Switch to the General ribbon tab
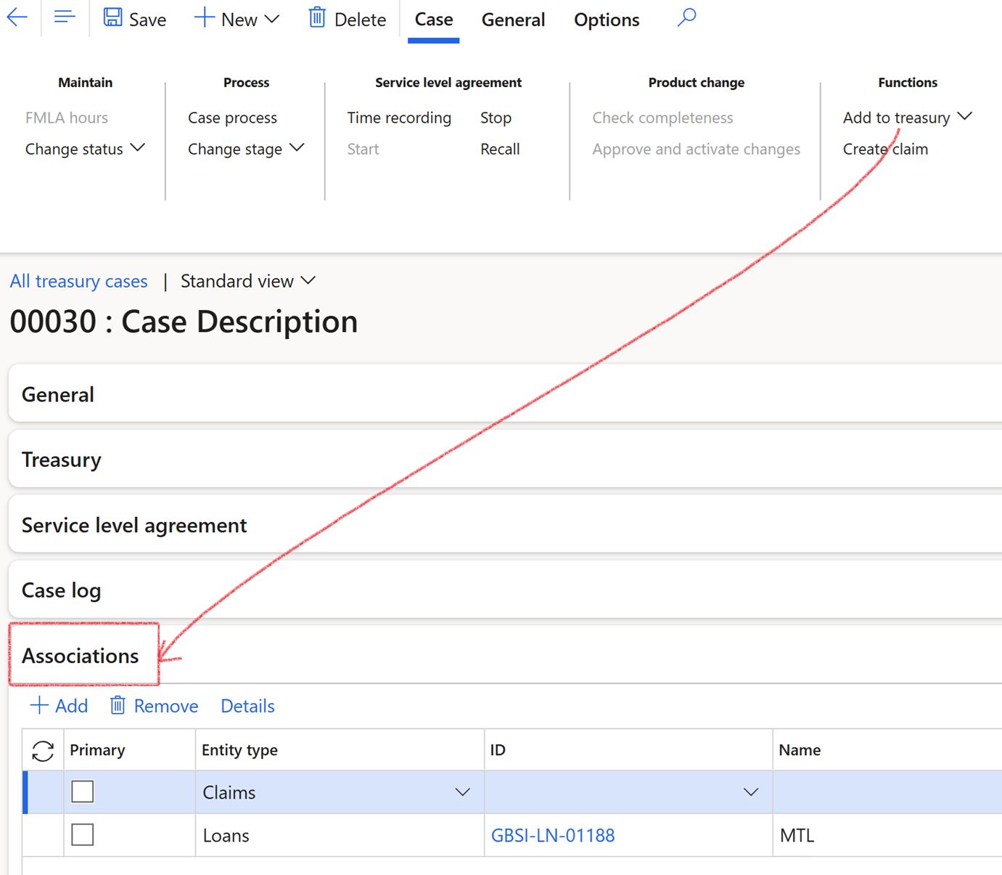 click(x=513, y=20)
